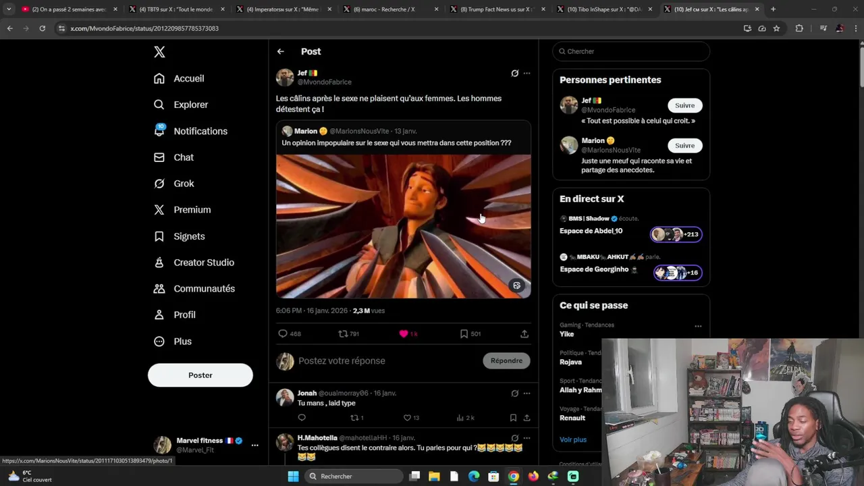Share the main post
The image size is (864, 486).
pos(524,333)
